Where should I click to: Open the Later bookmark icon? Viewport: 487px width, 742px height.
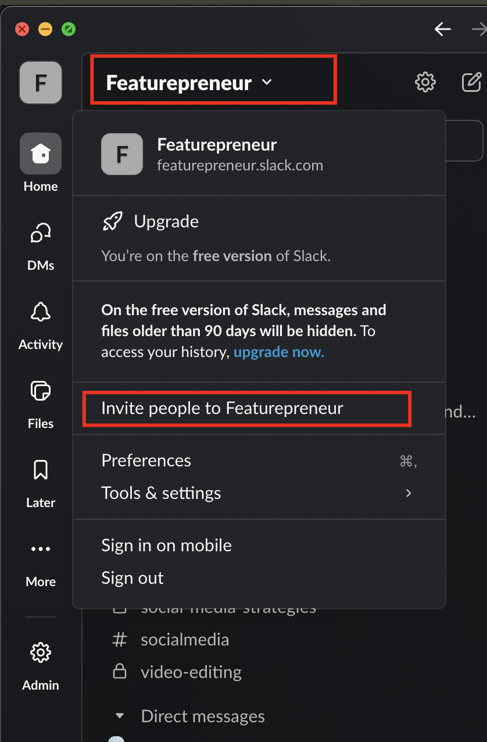tap(41, 470)
